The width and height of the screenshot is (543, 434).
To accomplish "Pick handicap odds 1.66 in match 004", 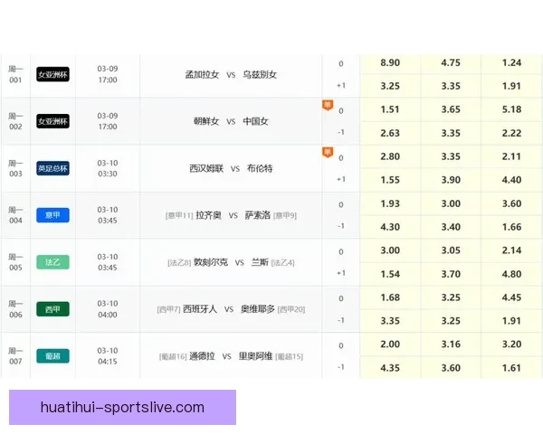I will (511, 227).
